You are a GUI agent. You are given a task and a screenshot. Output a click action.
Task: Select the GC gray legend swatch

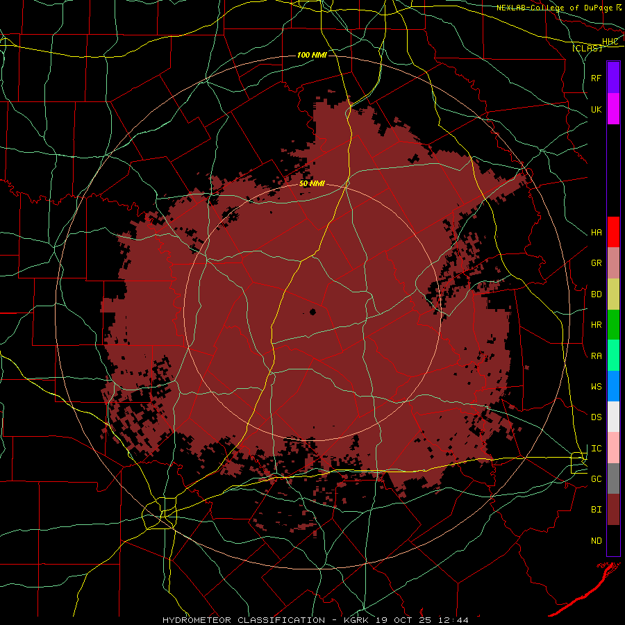(613, 478)
